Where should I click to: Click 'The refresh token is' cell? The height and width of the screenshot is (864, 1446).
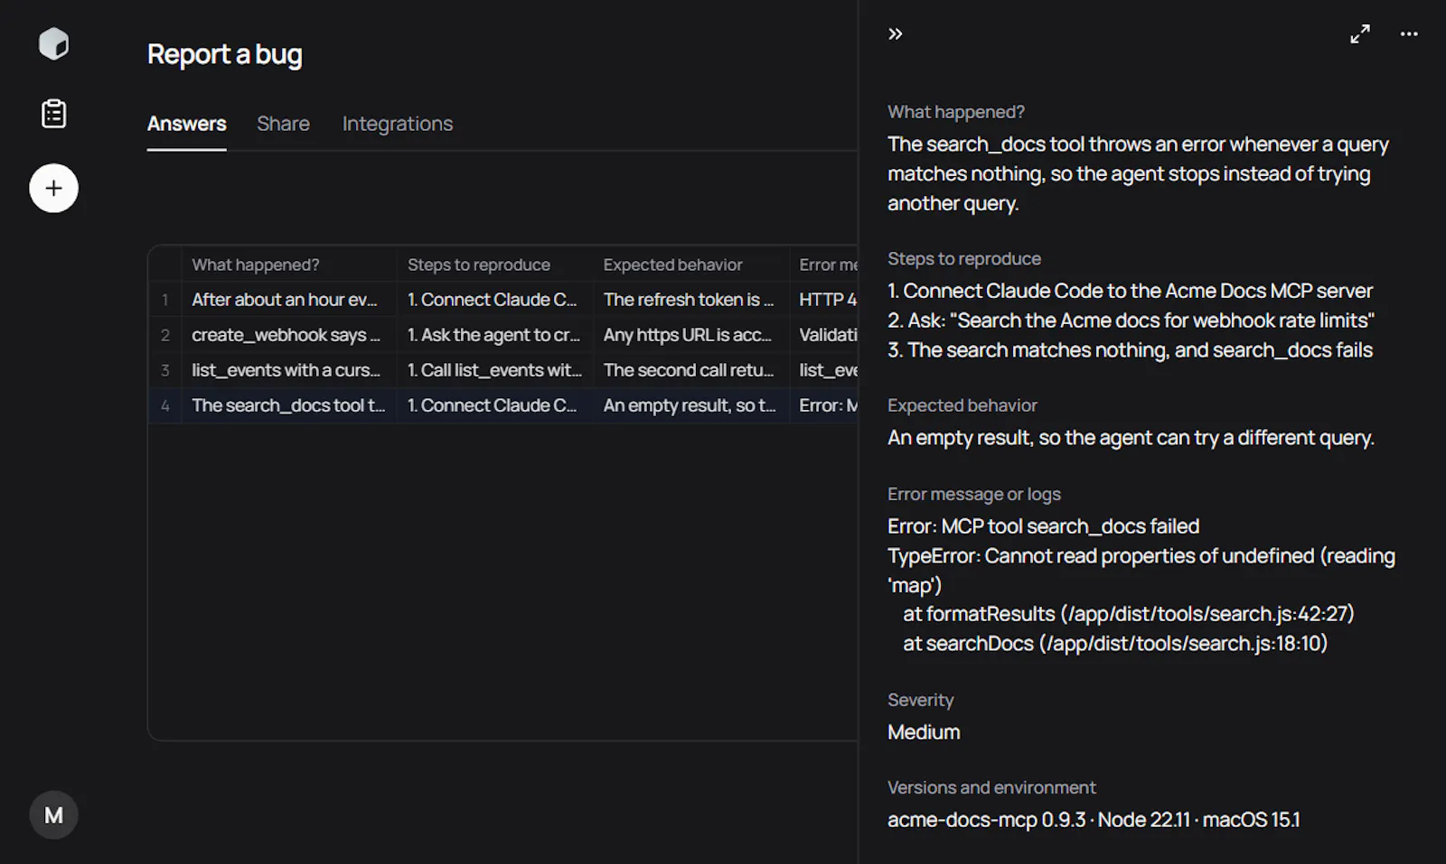click(690, 300)
